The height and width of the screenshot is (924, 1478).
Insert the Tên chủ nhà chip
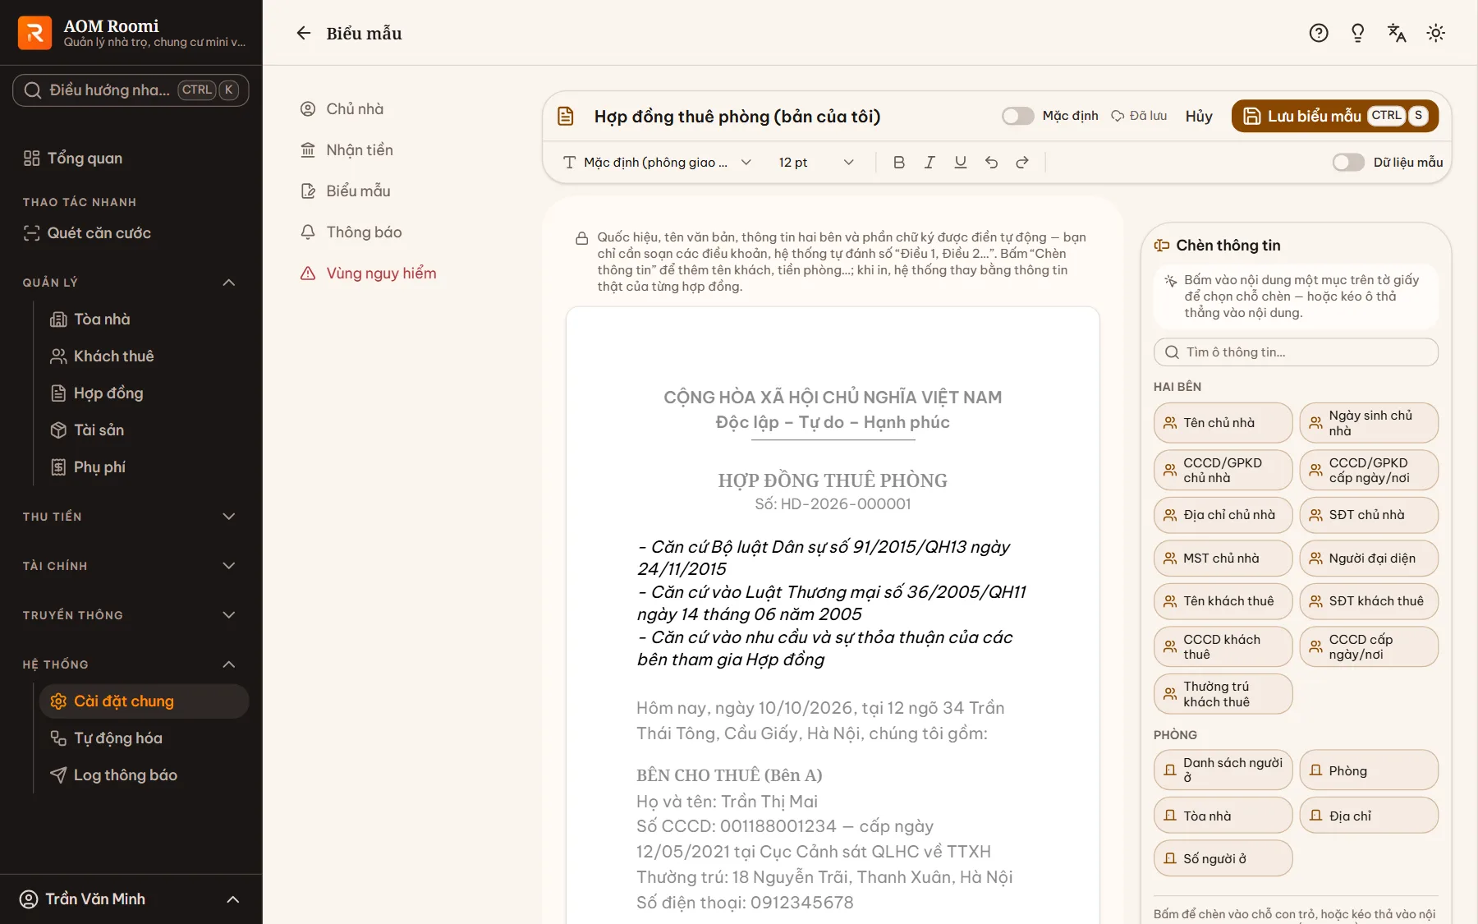pos(1223,423)
